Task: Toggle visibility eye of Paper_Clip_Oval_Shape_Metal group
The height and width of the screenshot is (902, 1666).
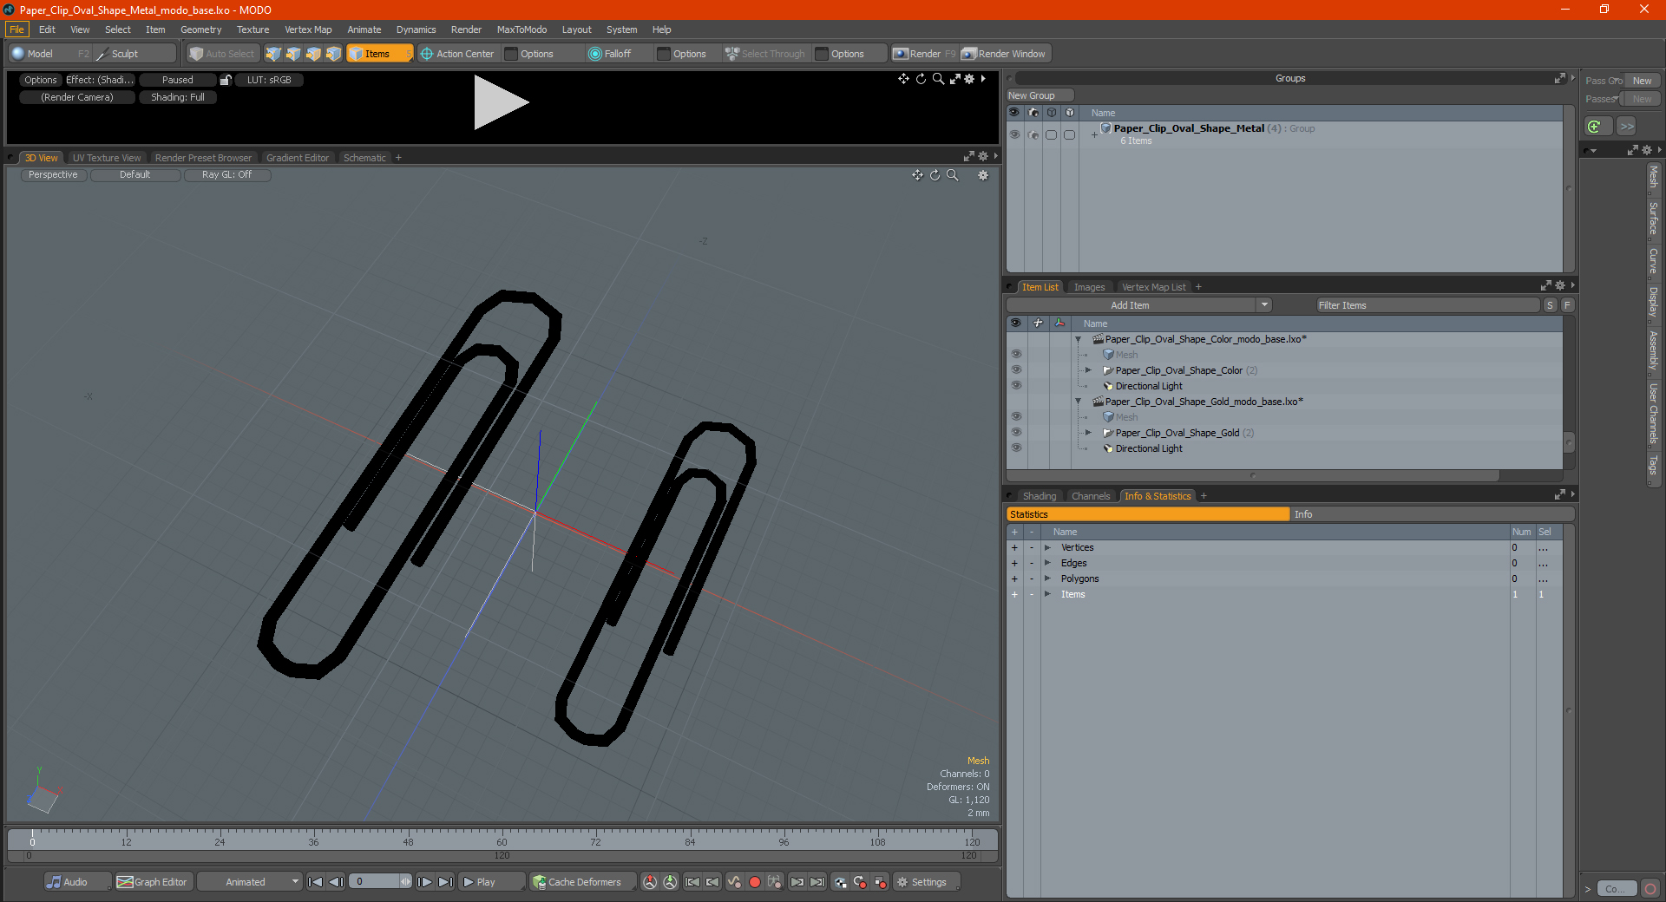Action: [1014, 134]
